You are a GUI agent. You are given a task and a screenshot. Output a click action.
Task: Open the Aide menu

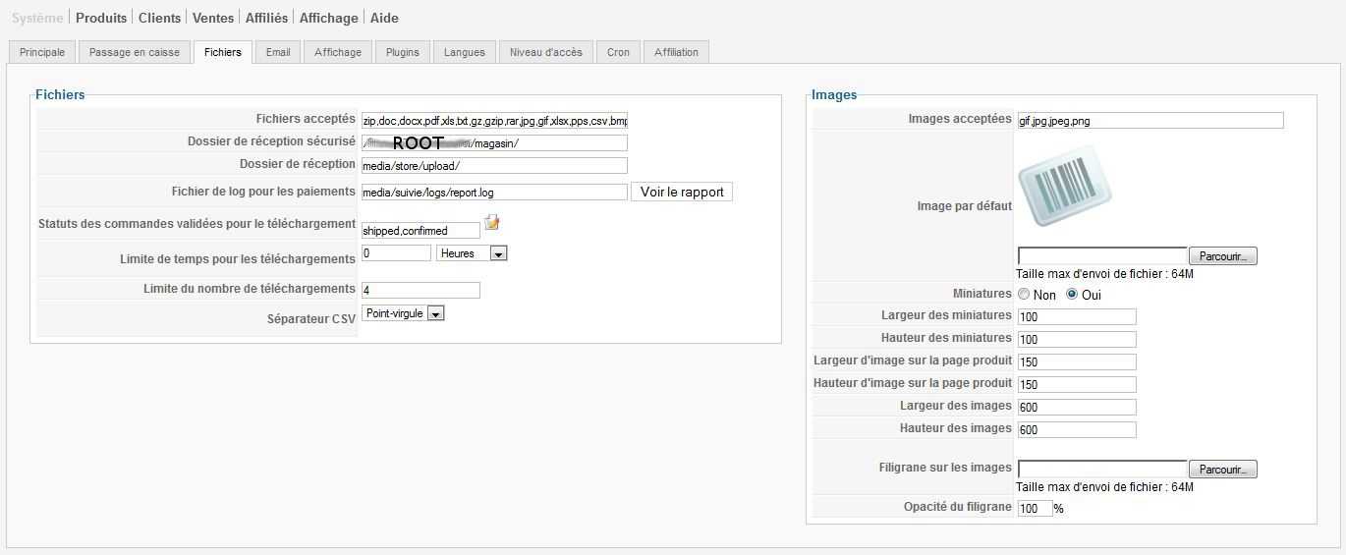(x=384, y=18)
